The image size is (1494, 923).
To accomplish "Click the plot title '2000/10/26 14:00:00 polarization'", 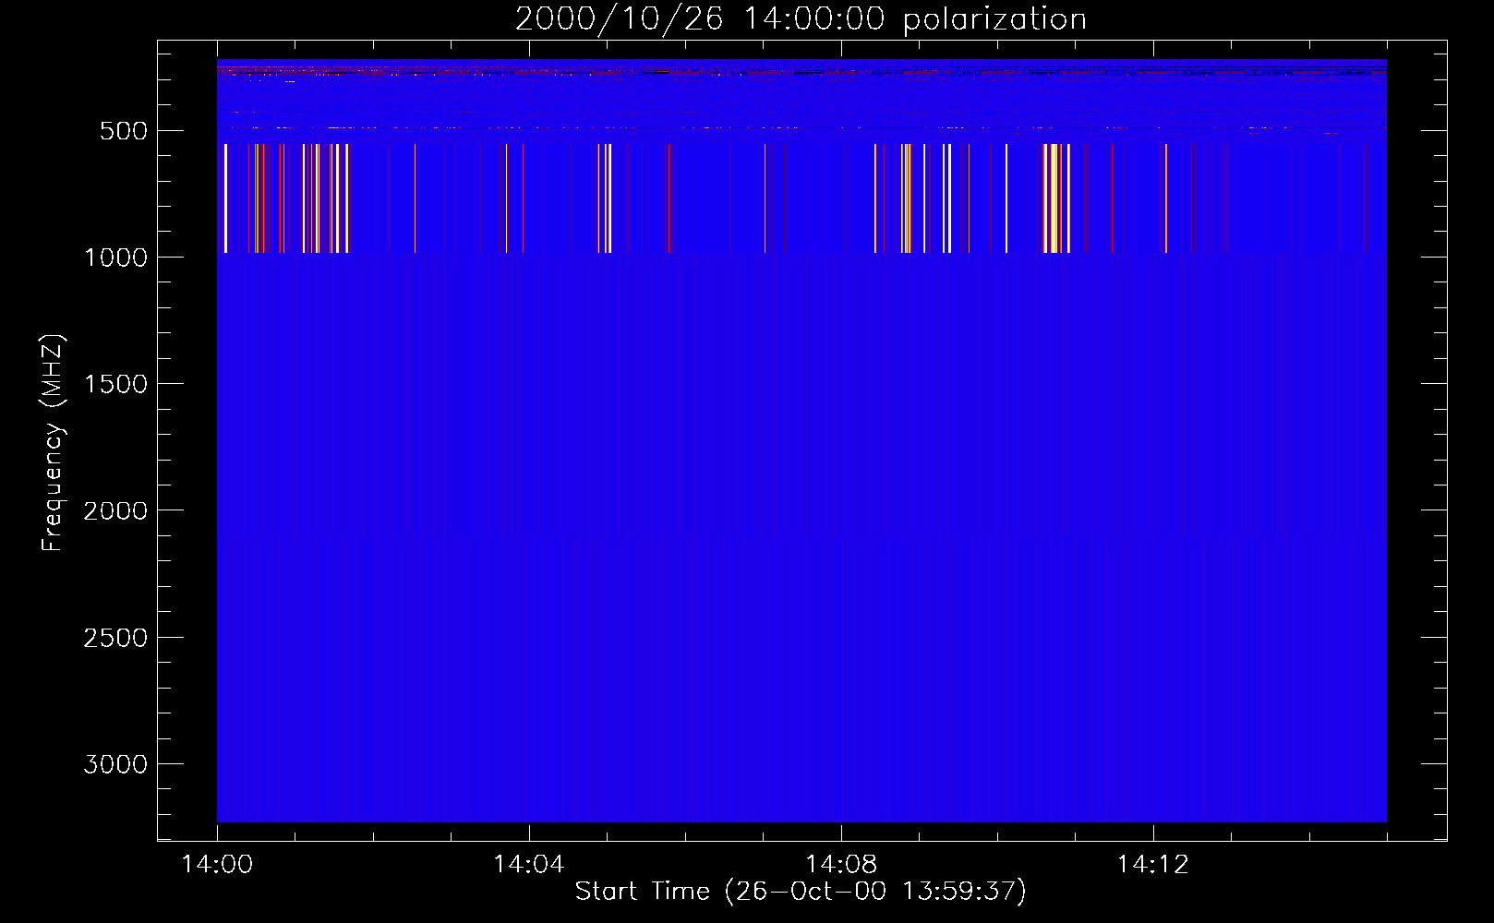I will pyautogui.click(x=801, y=18).
